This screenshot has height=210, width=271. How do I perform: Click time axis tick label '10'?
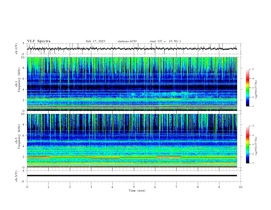(x=241, y=187)
